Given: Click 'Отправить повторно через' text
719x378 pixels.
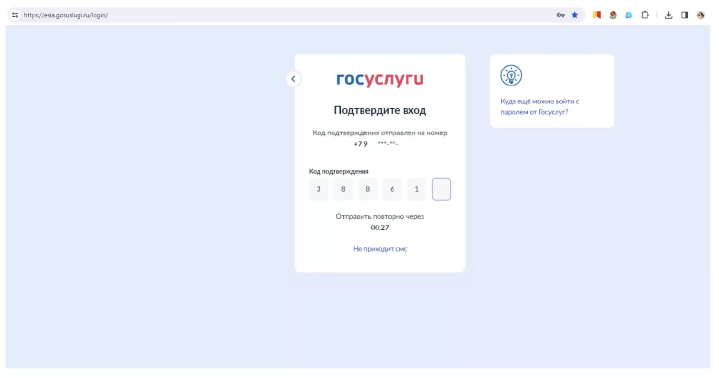Looking at the screenshot, I should (380, 216).
